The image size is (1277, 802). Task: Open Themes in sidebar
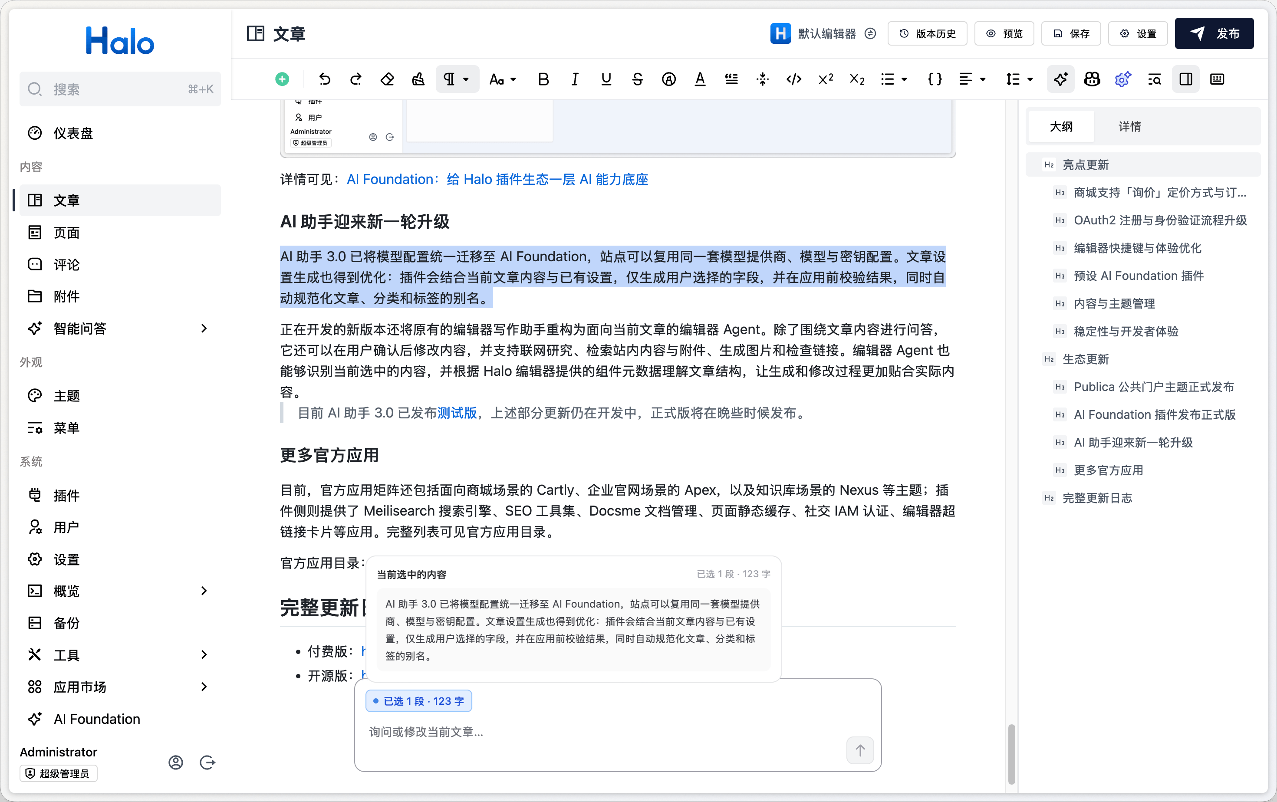[x=120, y=396]
